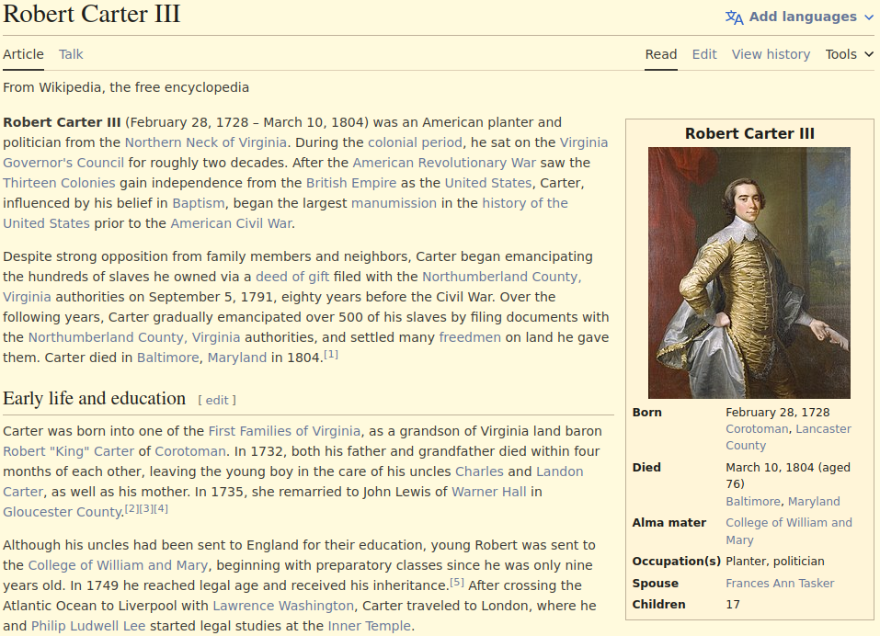Image resolution: width=880 pixels, height=636 pixels.
Task: Open citation reference number 1
Action: (331, 355)
